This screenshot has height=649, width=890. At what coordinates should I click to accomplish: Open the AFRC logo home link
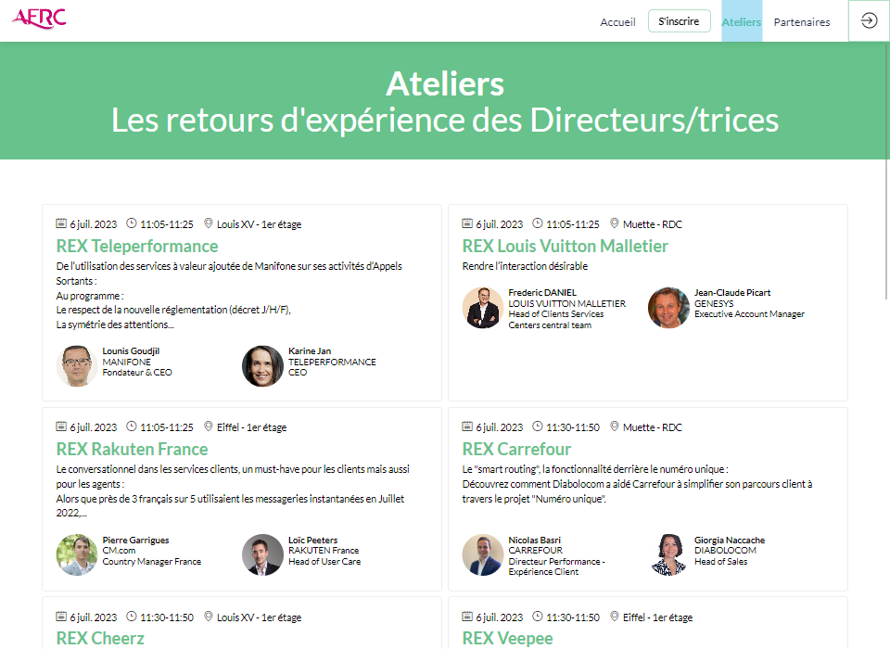(39, 19)
